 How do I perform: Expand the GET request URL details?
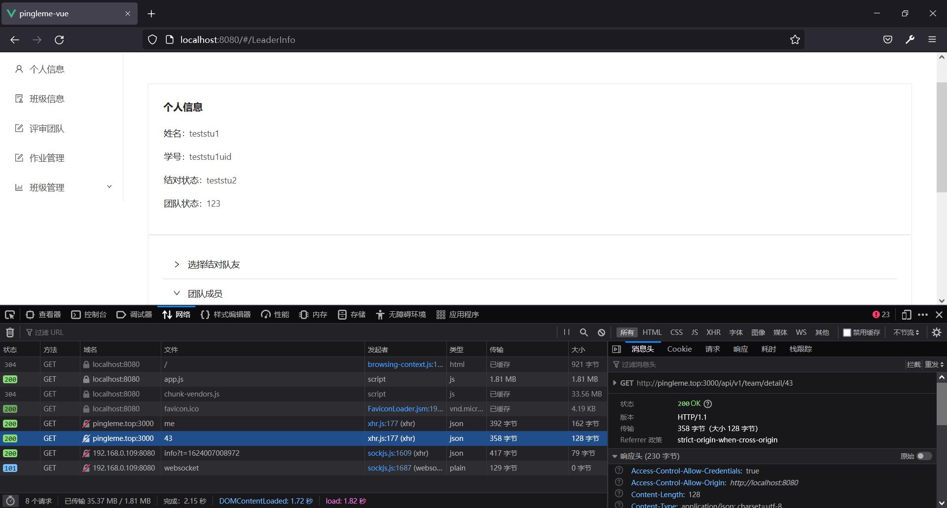pos(615,383)
